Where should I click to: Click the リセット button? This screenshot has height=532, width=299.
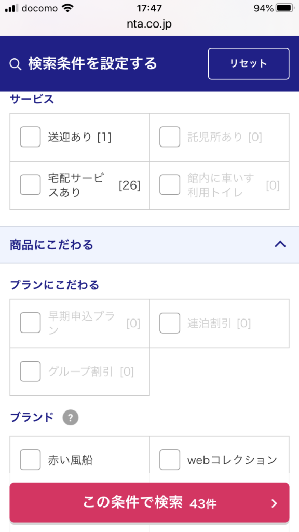[249, 64]
